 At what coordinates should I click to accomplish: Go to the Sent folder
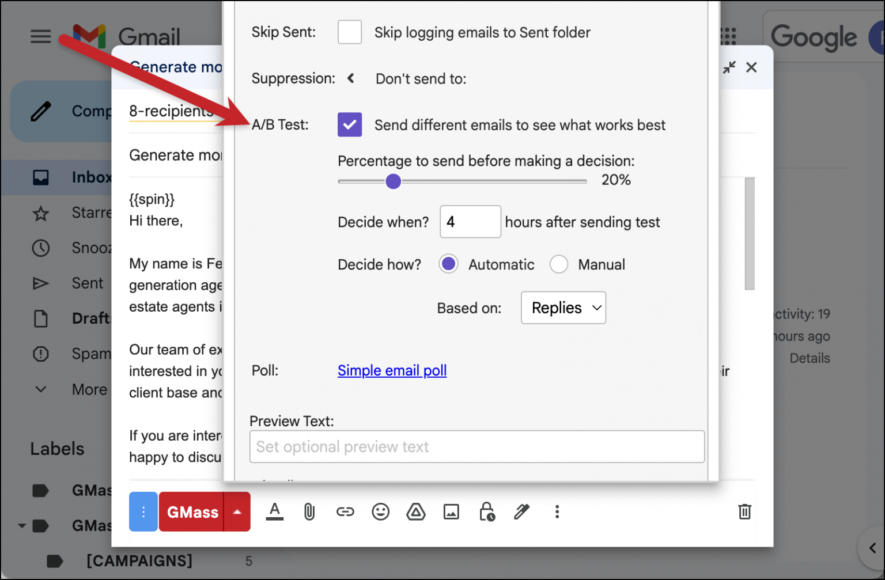pyautogui.click(x=86, y=283)
